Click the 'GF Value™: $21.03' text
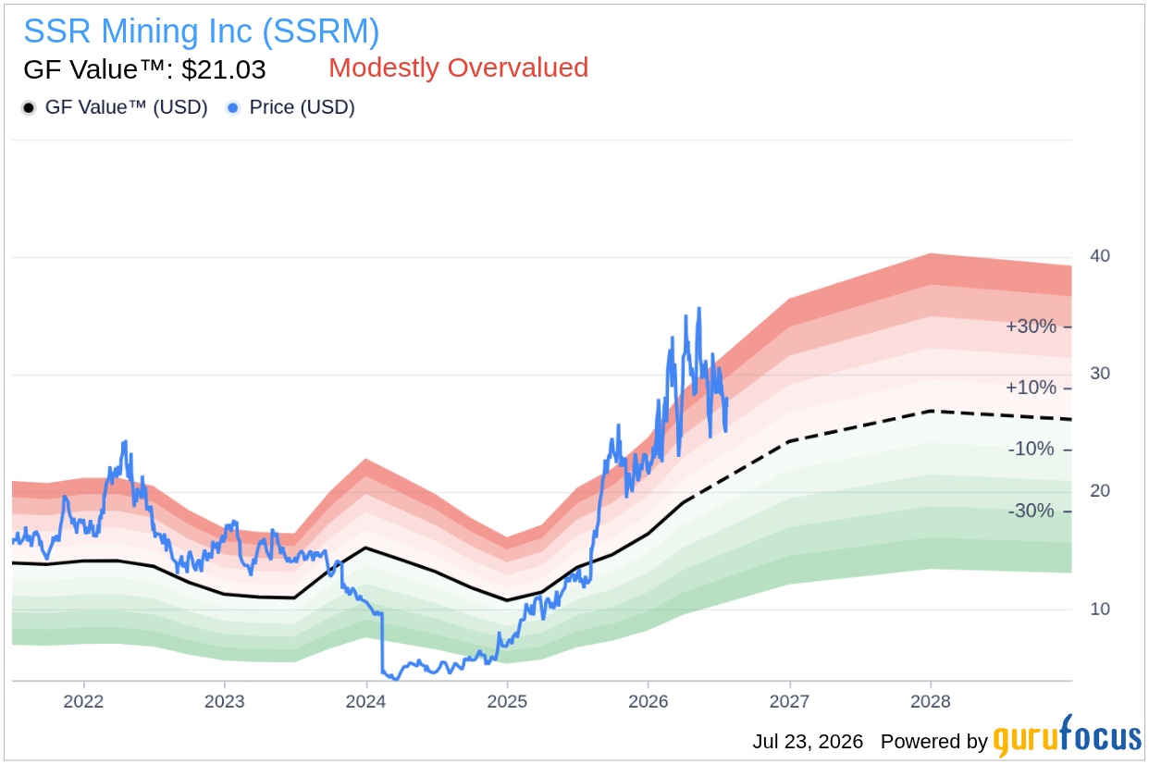1149x764 pixels. (x=144, y=69)
